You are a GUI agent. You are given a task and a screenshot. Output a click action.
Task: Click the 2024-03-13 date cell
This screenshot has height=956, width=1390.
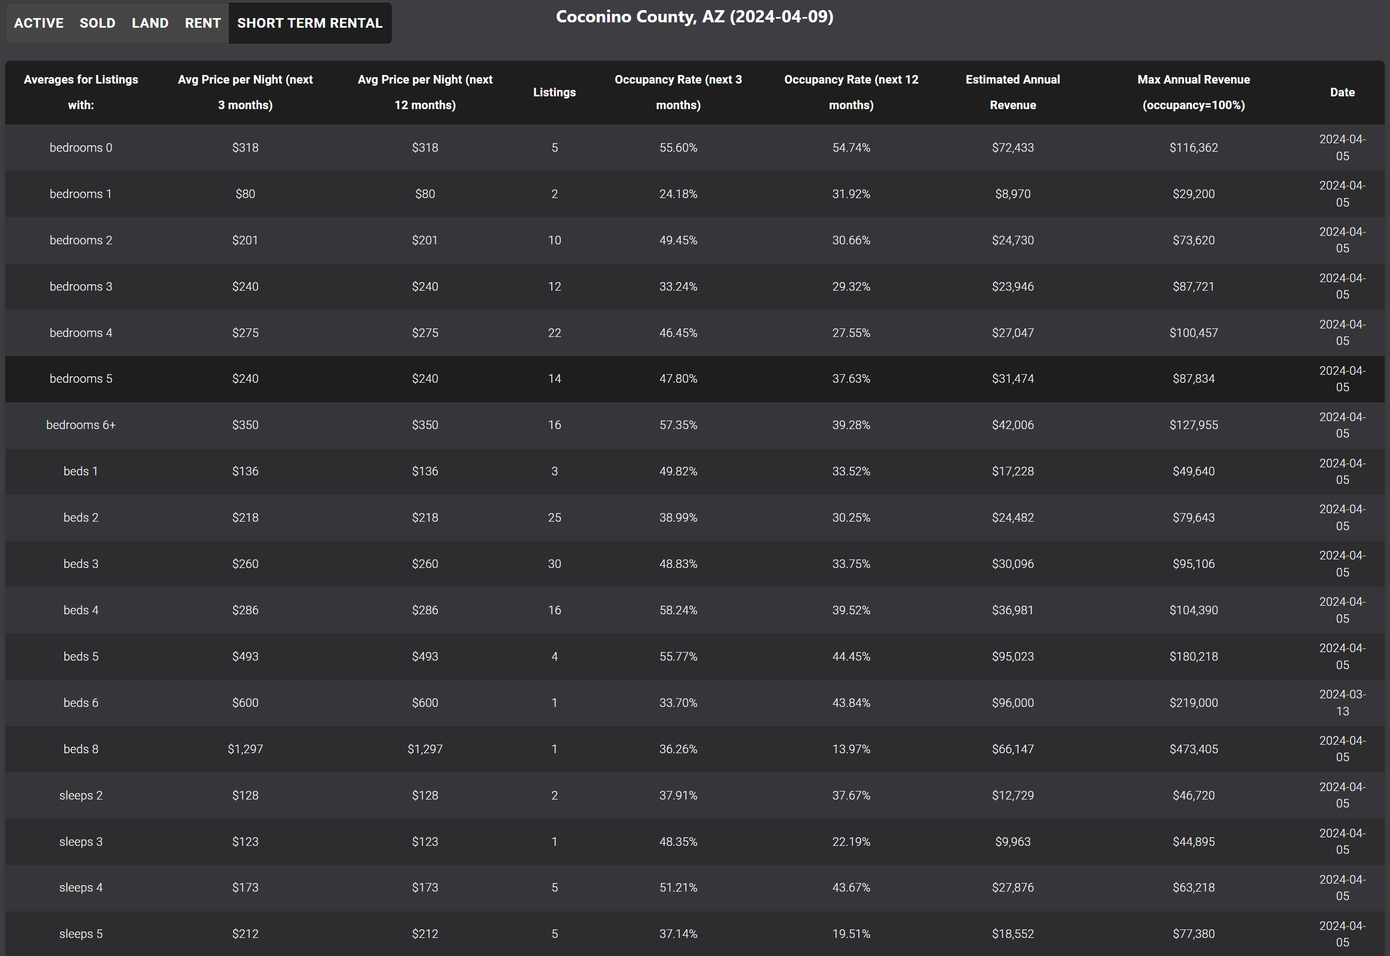1342,703
